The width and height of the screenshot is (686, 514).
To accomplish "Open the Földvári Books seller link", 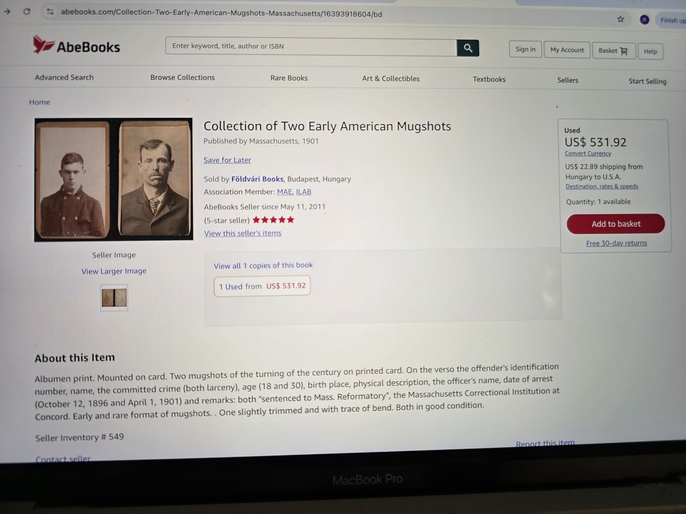I will point(257,179).
